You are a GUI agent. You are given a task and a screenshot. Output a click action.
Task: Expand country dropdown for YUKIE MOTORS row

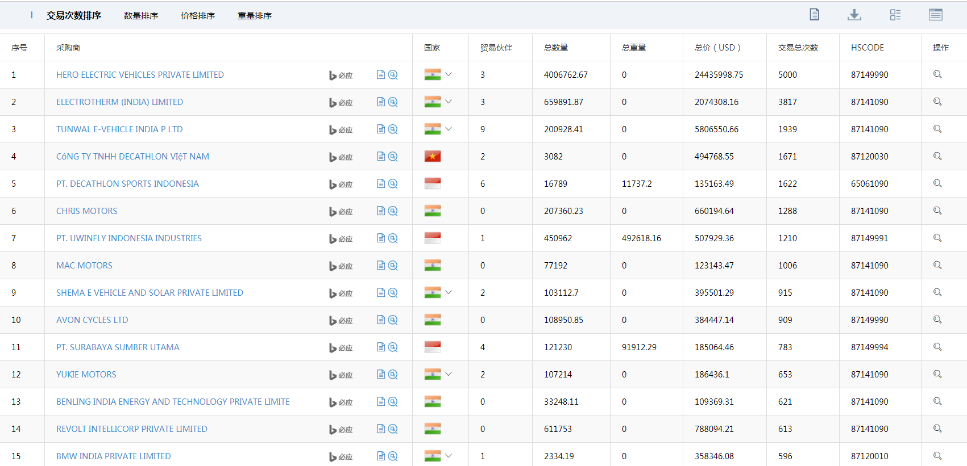449,374
